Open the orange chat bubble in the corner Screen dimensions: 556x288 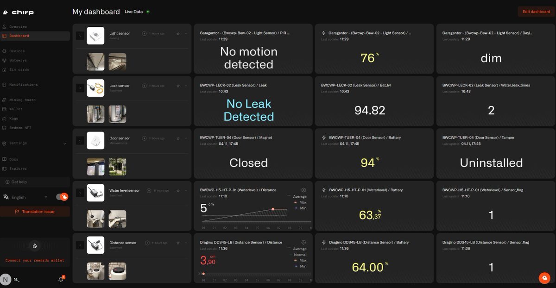[x=544, y=278]
